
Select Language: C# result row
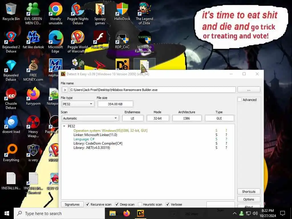pyautogui.click(x=84, y=139)
